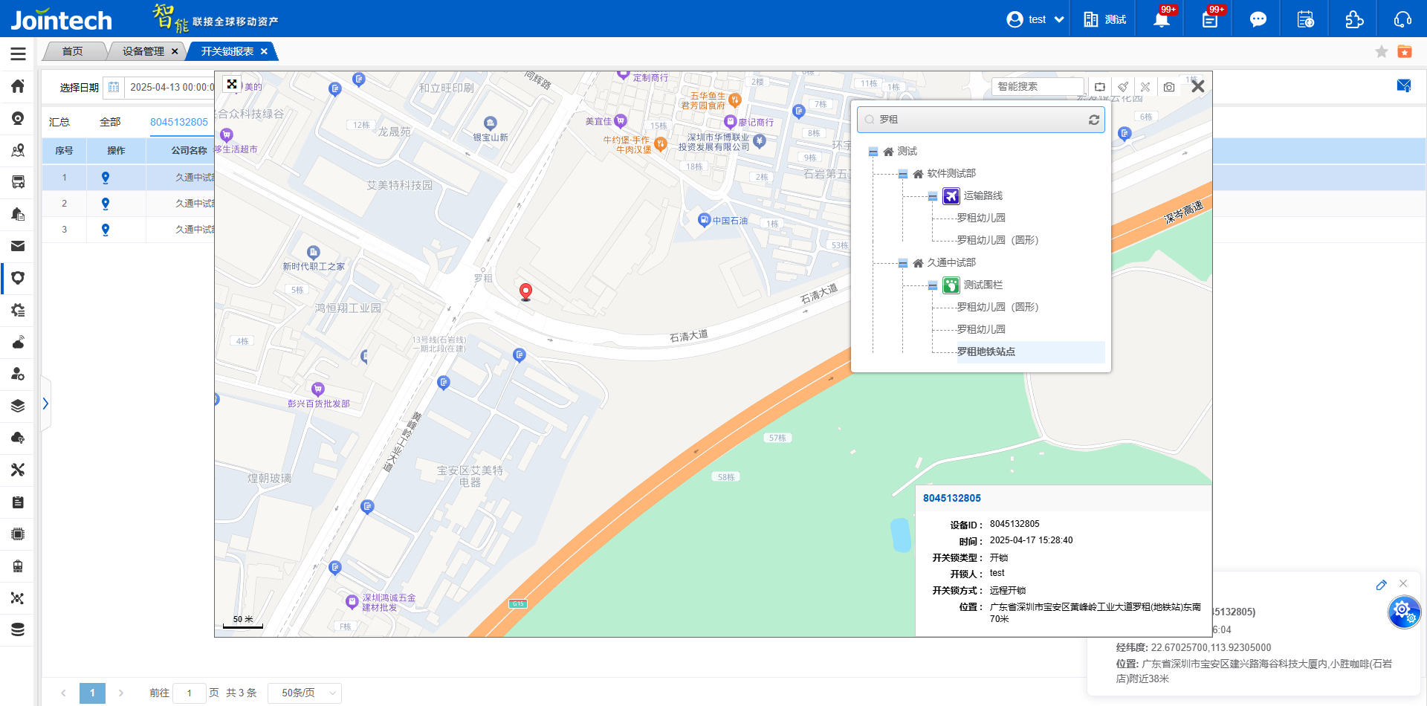Toggle map fullscreen with the expand icon
Screen dimensions: 1427x706
coord(232,85)
